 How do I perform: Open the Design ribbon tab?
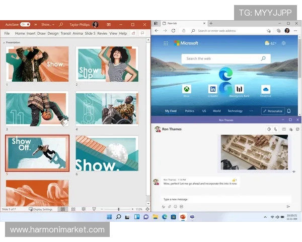pyautogui.click(x=53, y=33)
